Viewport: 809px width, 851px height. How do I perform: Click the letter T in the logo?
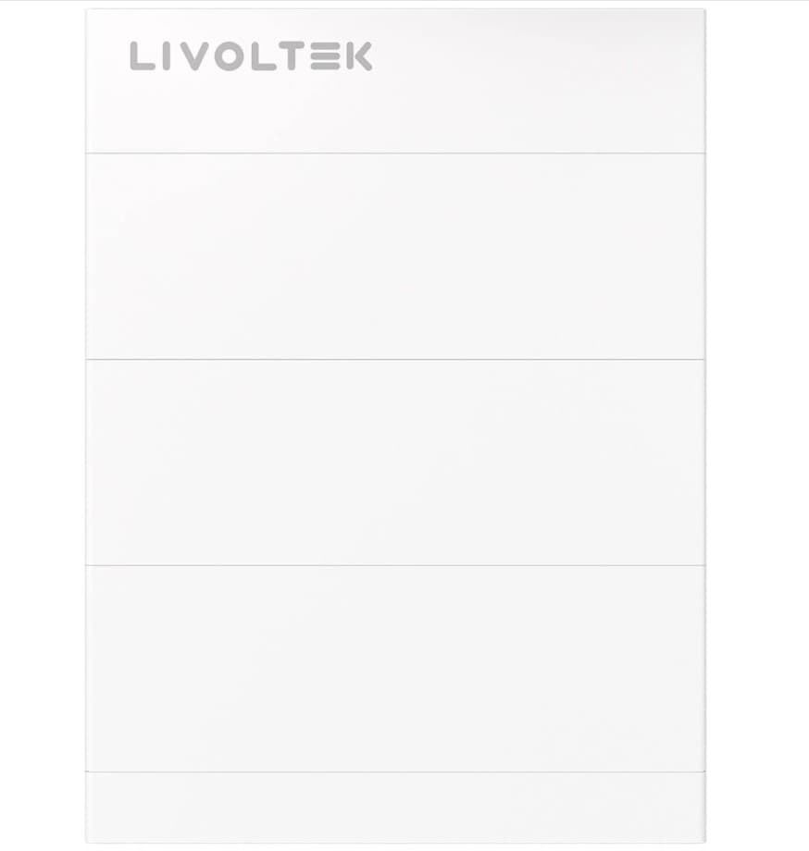click(291, 56)
